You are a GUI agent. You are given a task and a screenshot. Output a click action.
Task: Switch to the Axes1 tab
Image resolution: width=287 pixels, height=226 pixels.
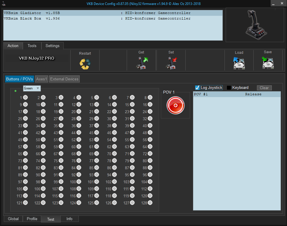coord(41,79)
